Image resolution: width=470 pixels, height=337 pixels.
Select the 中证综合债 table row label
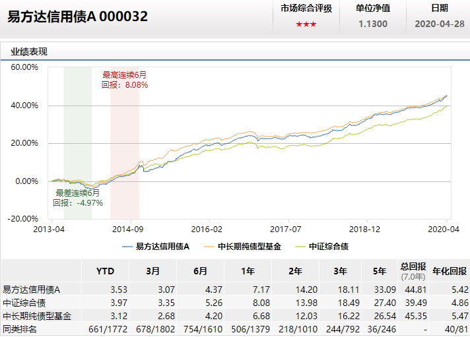coord(24,303)
